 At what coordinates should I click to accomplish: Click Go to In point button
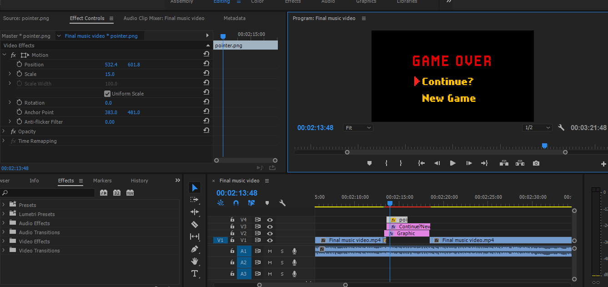point(422,163)
